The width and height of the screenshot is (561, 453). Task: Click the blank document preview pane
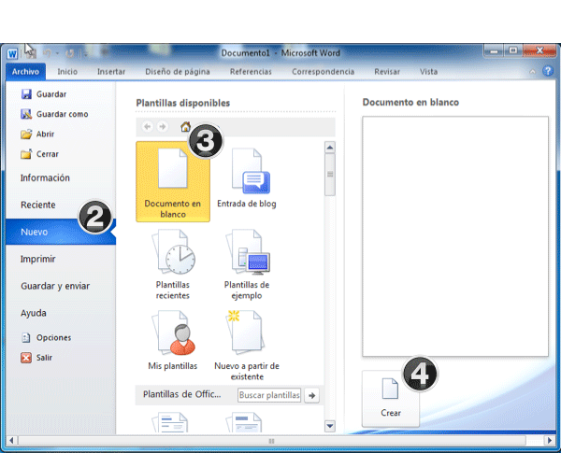[455, 236]
